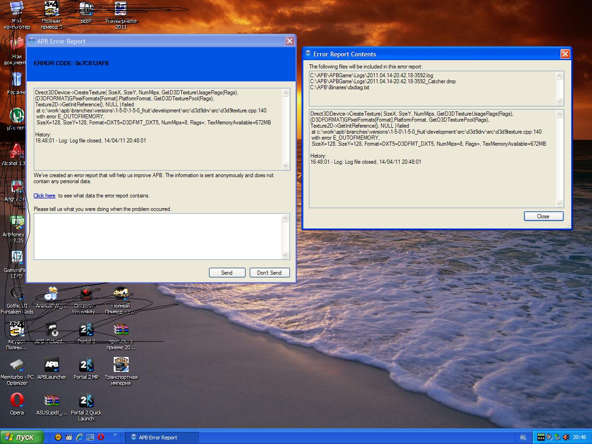
Task: Switch to APB Error Report taskbar button
Action: [x=162, y=437]
